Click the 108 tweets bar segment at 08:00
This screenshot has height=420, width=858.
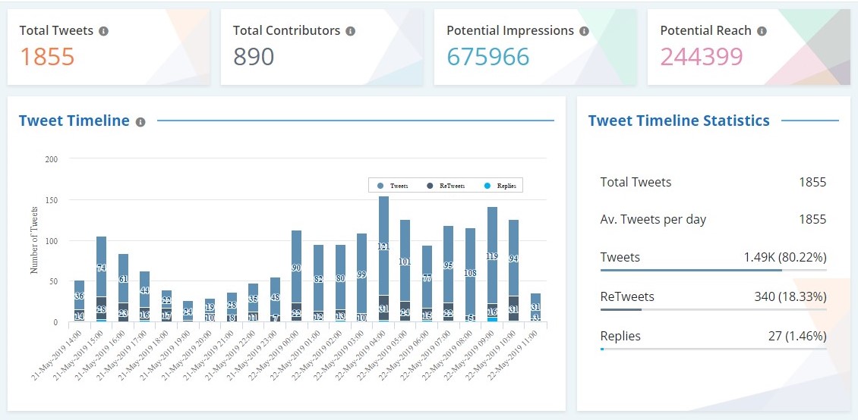[470, 271]
